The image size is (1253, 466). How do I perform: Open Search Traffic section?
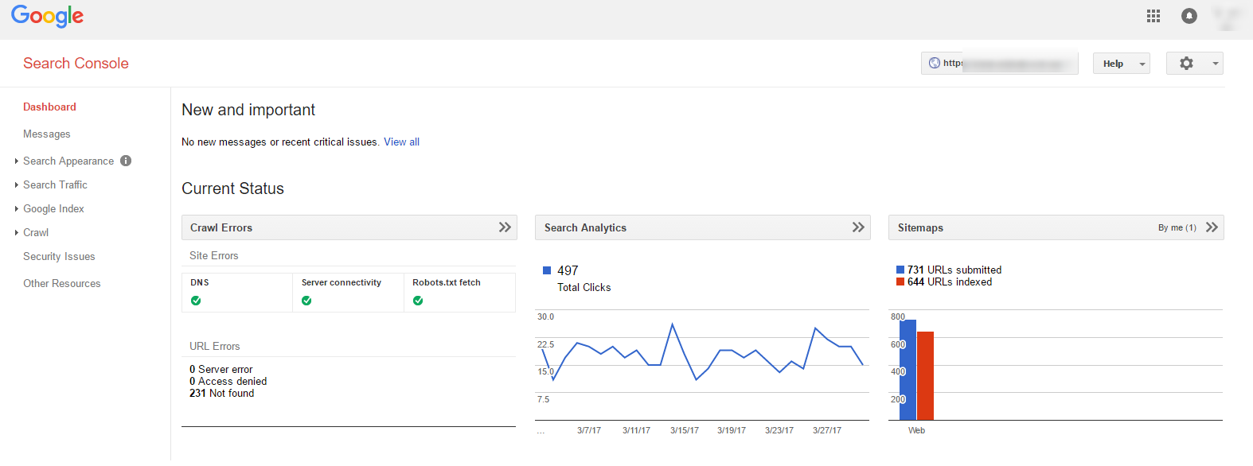click(x=55, y=184)
